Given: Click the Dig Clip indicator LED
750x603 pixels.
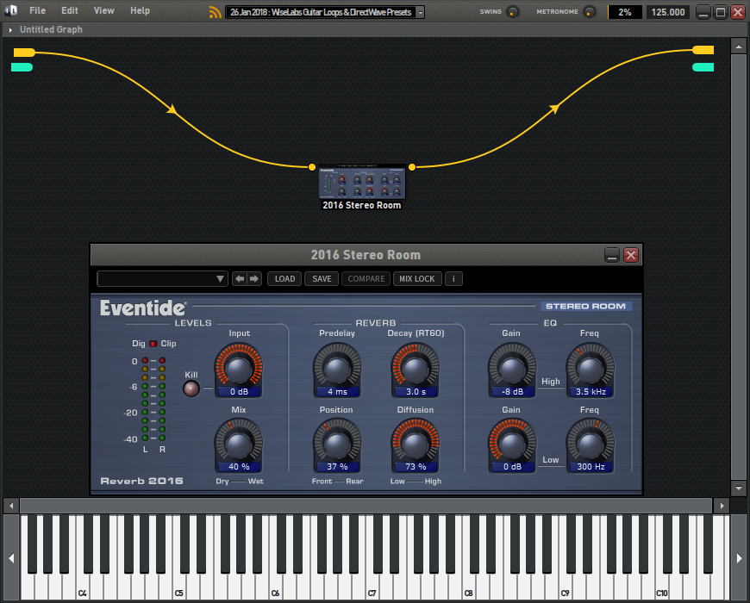Looking at the screenshot, I should pos(153,344).
